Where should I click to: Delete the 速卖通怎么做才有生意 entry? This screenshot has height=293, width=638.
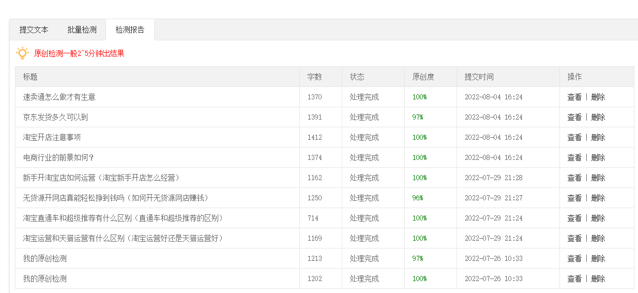598,97
